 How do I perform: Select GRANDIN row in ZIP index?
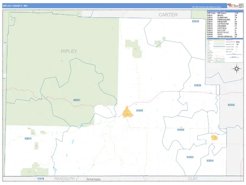(222, 26)
